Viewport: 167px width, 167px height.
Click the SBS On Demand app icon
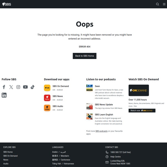[47, 88]
